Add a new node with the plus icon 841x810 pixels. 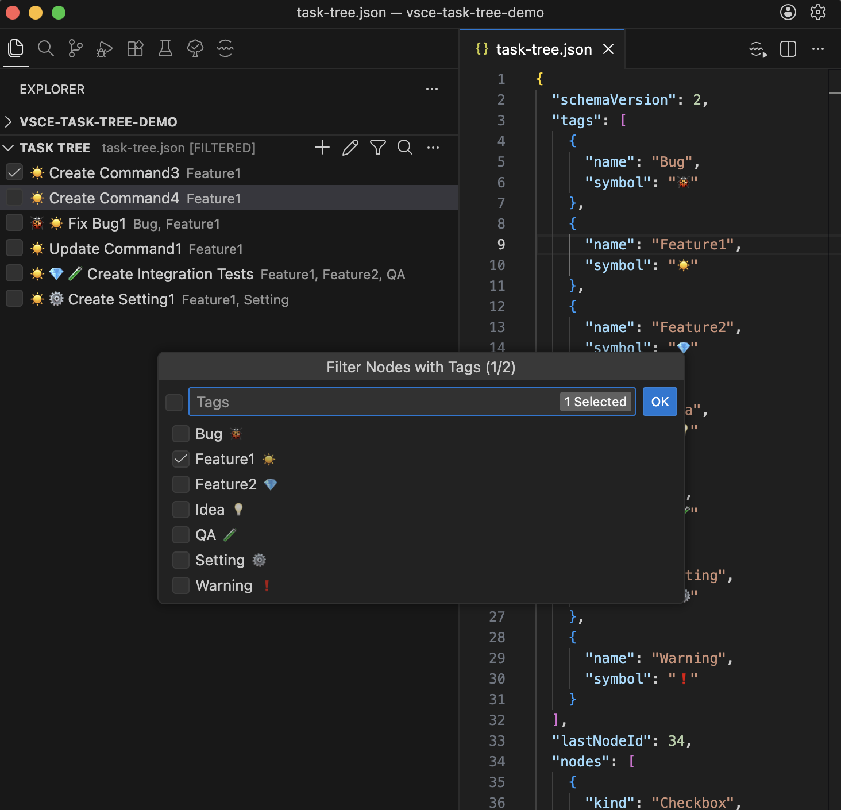point(322,148)
